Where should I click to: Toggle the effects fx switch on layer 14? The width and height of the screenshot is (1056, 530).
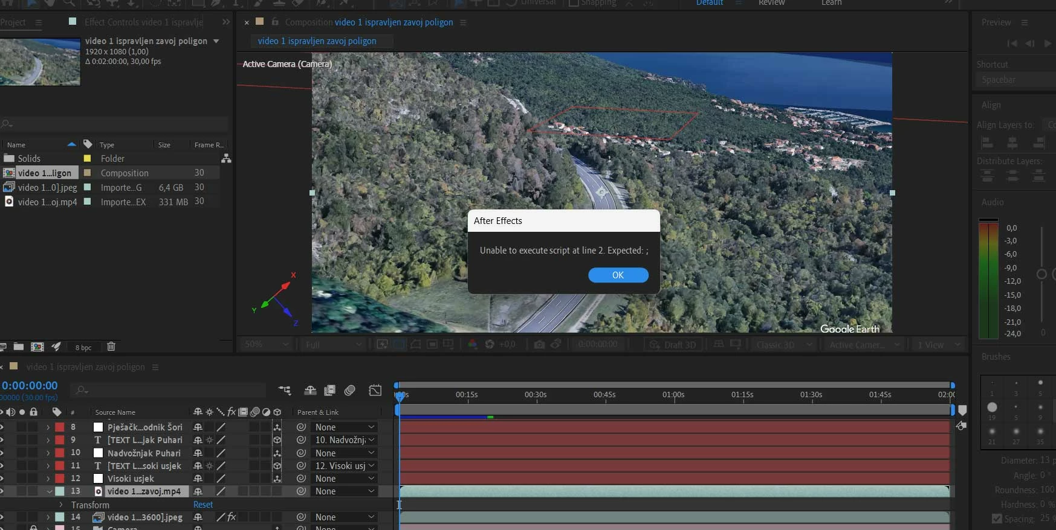click(x=232, y=517)
